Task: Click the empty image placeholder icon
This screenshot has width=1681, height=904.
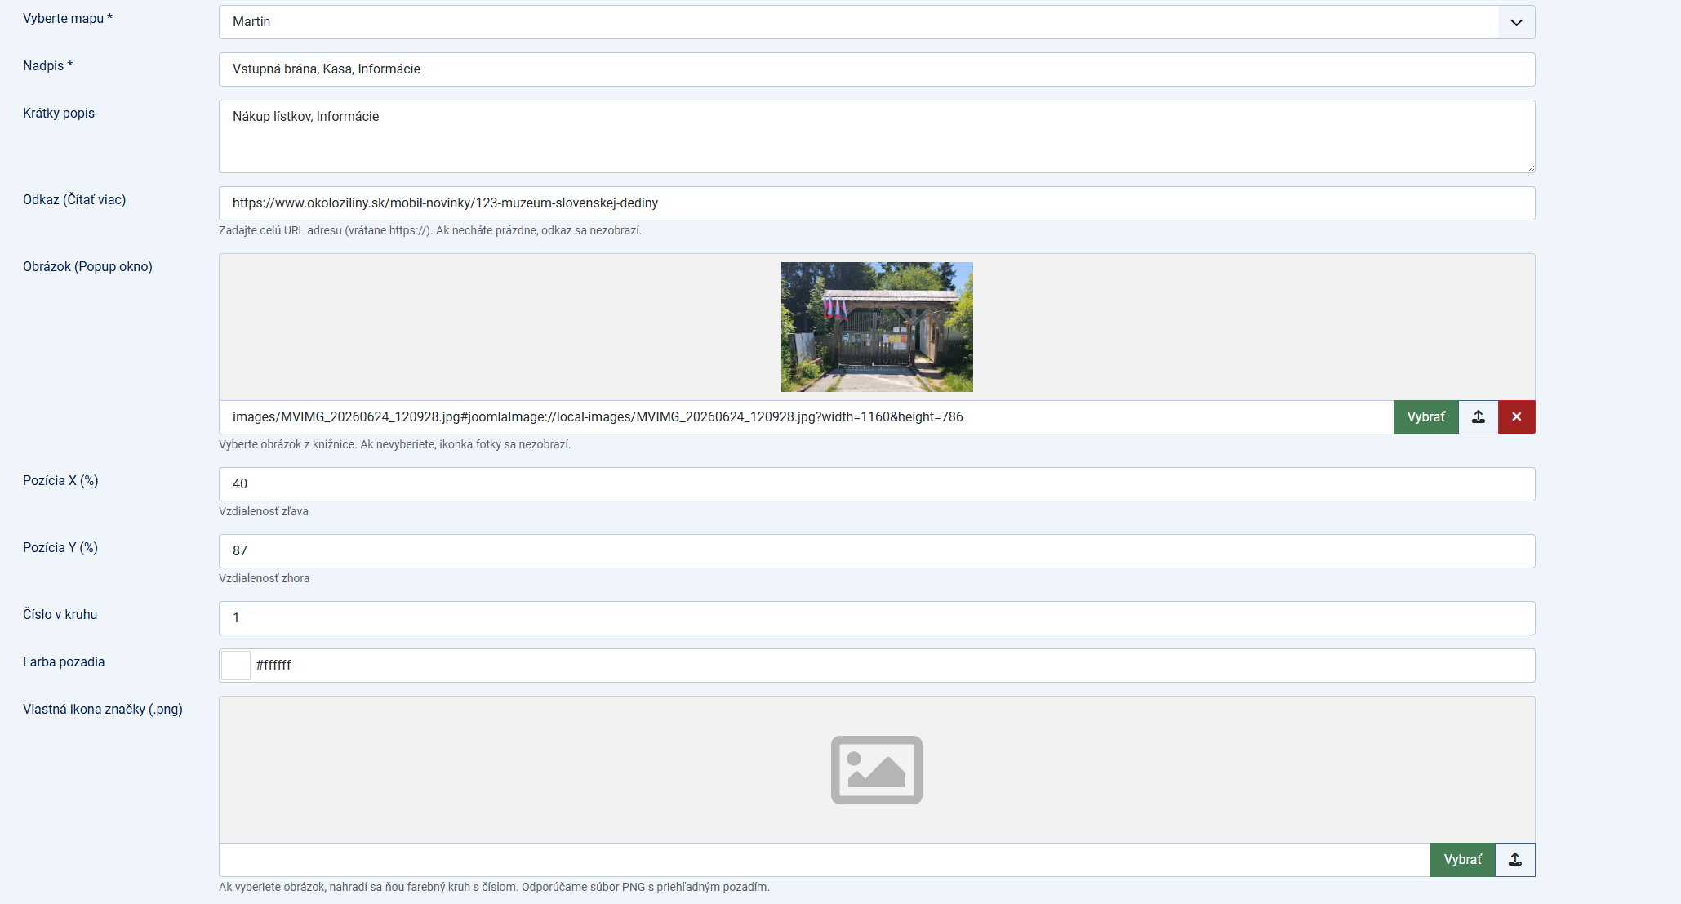Action: [877, 770]
